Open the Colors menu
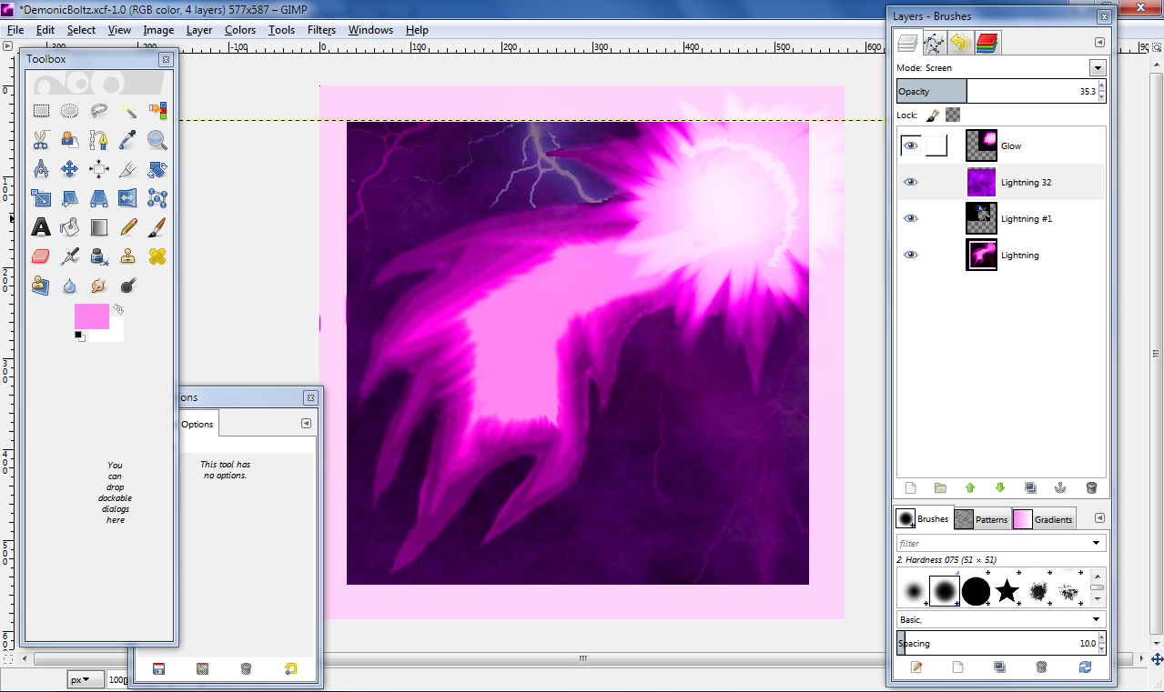Image resolution: width=1164 pixels, height=692 pixels. pyautogui.click(x=240, y=30)
